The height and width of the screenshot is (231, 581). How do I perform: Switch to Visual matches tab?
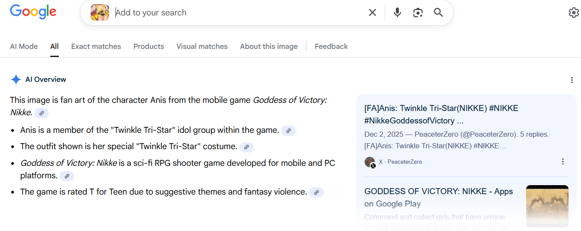(x=202, y=46)
